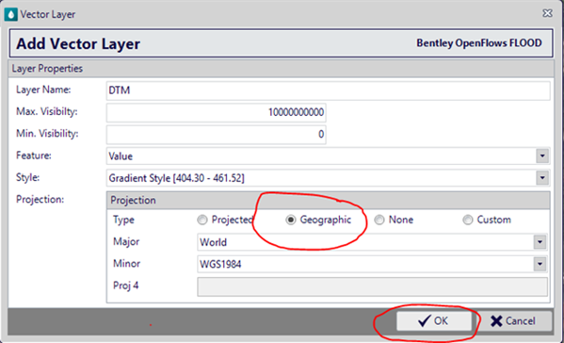Click the Max. Visibility field
This screenshot has height=343, width=564.
217,112
